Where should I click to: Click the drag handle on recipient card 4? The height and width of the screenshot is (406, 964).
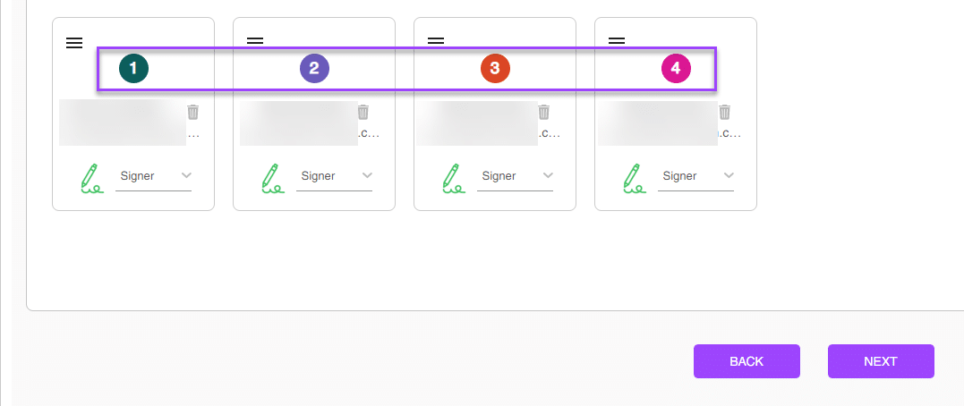pyautogui.click(x=617, y=41)
